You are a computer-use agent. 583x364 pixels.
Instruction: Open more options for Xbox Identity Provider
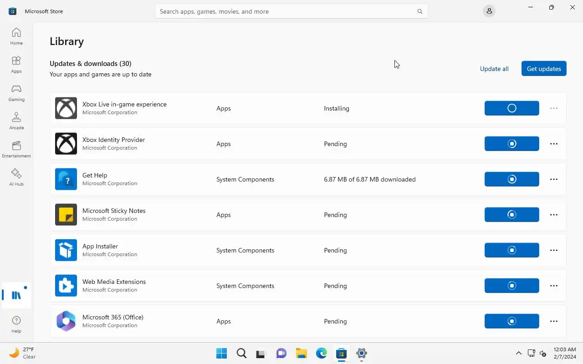(x=554, y=144)
